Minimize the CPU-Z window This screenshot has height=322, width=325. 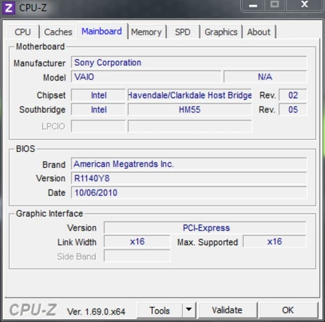[x=253, y=5]
